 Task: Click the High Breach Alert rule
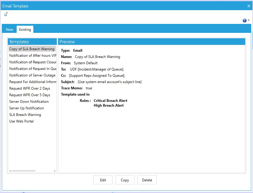[x=109, y=105]
